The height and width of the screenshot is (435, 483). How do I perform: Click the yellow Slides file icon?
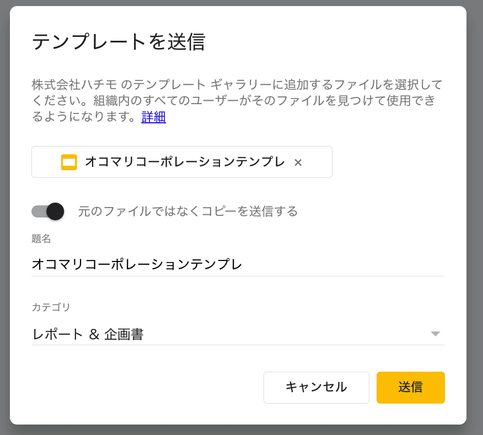pyautogui.click(x=69, y=162)
